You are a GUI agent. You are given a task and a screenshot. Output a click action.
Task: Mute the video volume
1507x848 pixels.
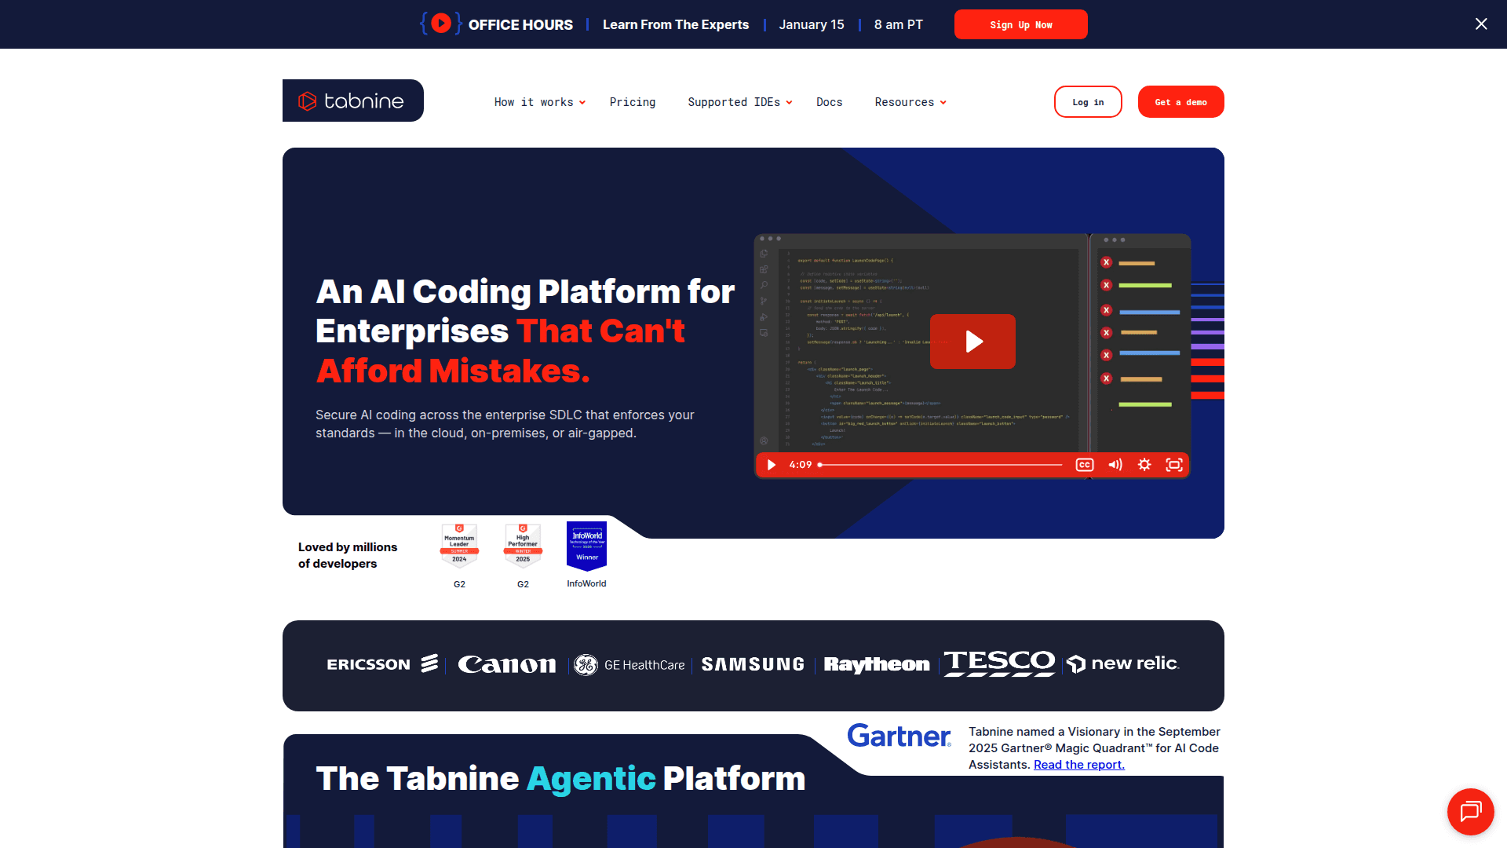coord(1115,464)
